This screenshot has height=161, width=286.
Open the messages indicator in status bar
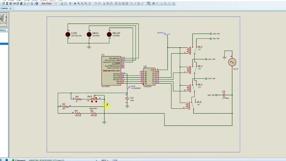19,160
